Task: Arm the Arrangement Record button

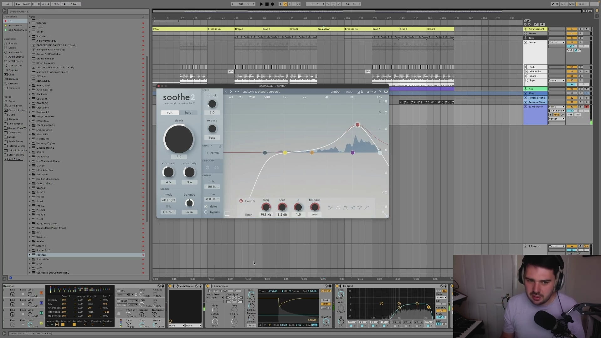Action: pos(272,4)
